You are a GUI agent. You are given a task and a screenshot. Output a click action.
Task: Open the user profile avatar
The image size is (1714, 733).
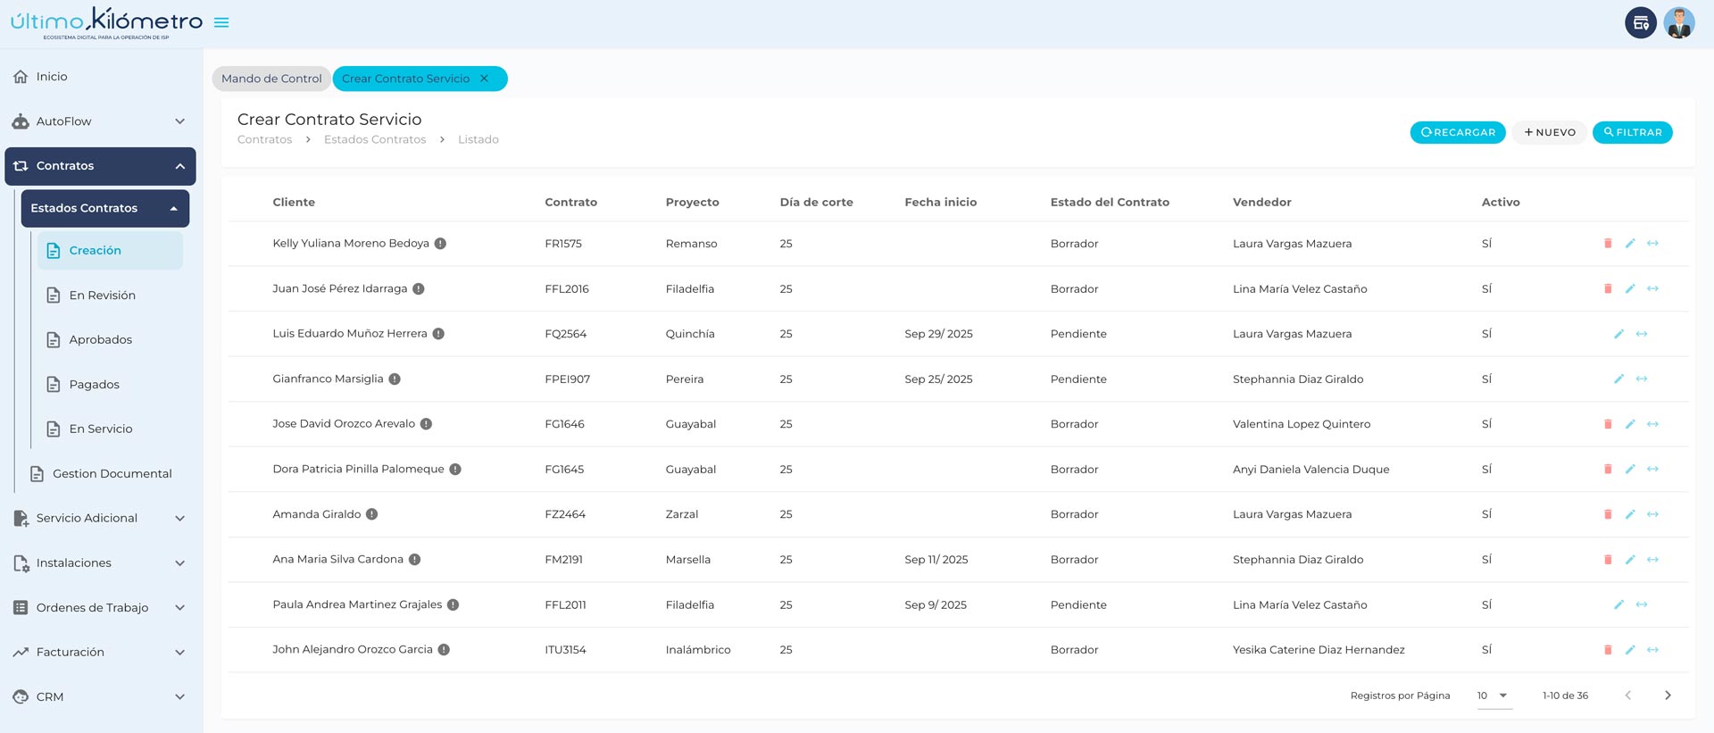coord(1678,23)
